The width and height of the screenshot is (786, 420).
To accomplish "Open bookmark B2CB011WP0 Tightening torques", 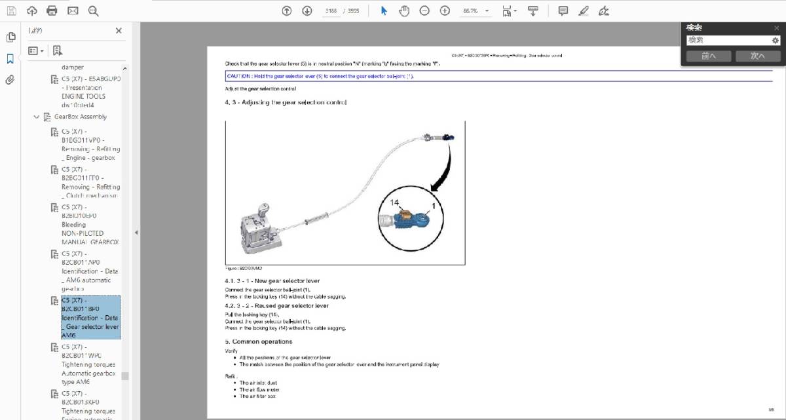I will (x=88, y=364).
